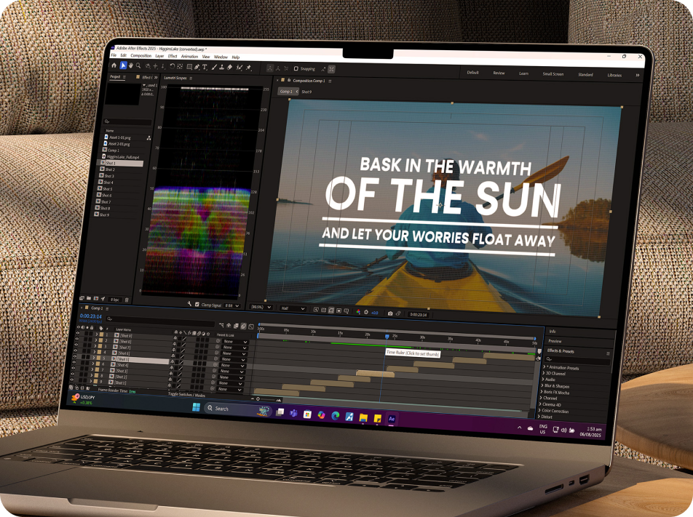Click the After Effects taskbar icon
Viewport: 693px width, 517px height.
[392, 419]
